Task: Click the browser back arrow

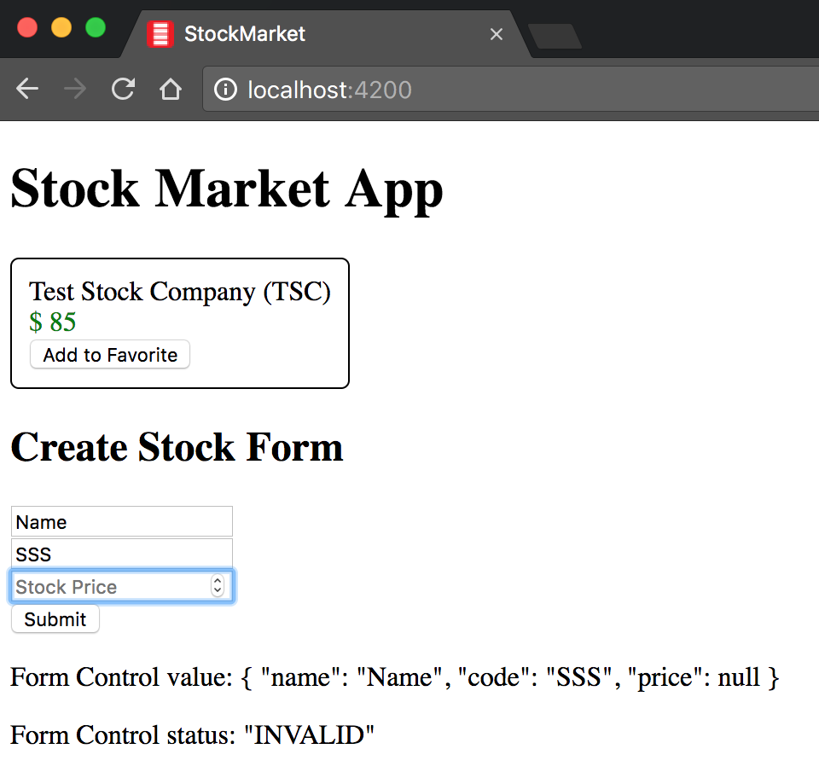Action: coord(27,90)
